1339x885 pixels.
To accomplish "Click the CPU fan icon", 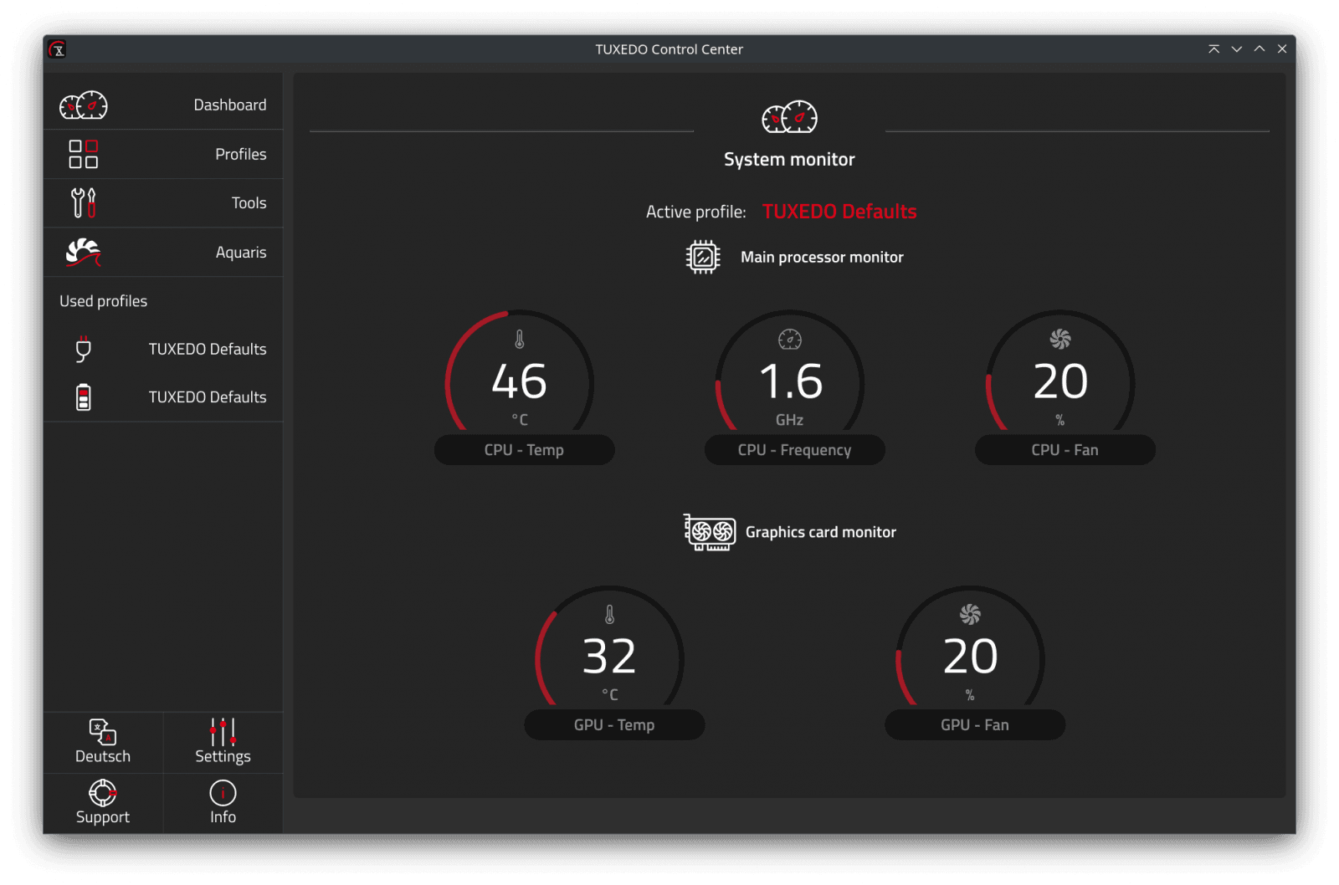I will click(x=1060, y=339).
